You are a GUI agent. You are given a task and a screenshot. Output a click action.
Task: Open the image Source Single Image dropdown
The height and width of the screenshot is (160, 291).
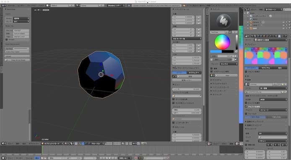click(x=273, y=88)
